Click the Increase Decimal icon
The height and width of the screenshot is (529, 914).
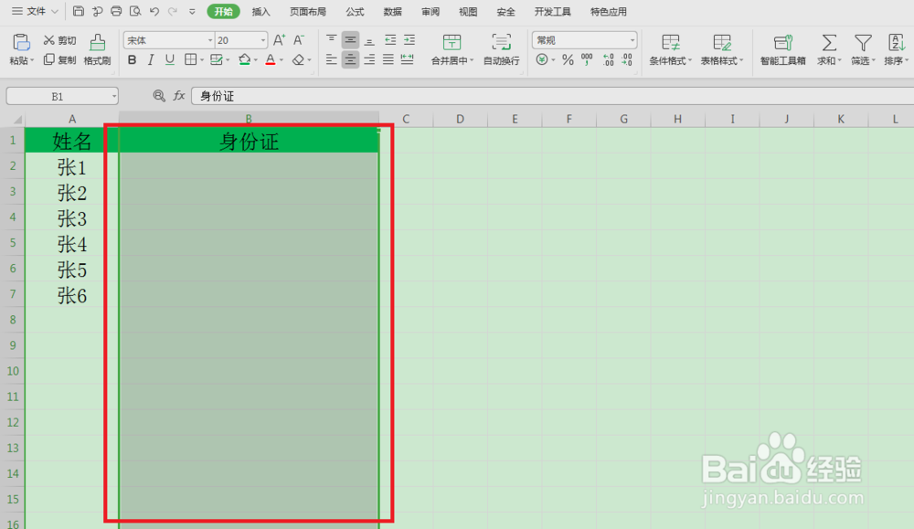click(606, 59)
